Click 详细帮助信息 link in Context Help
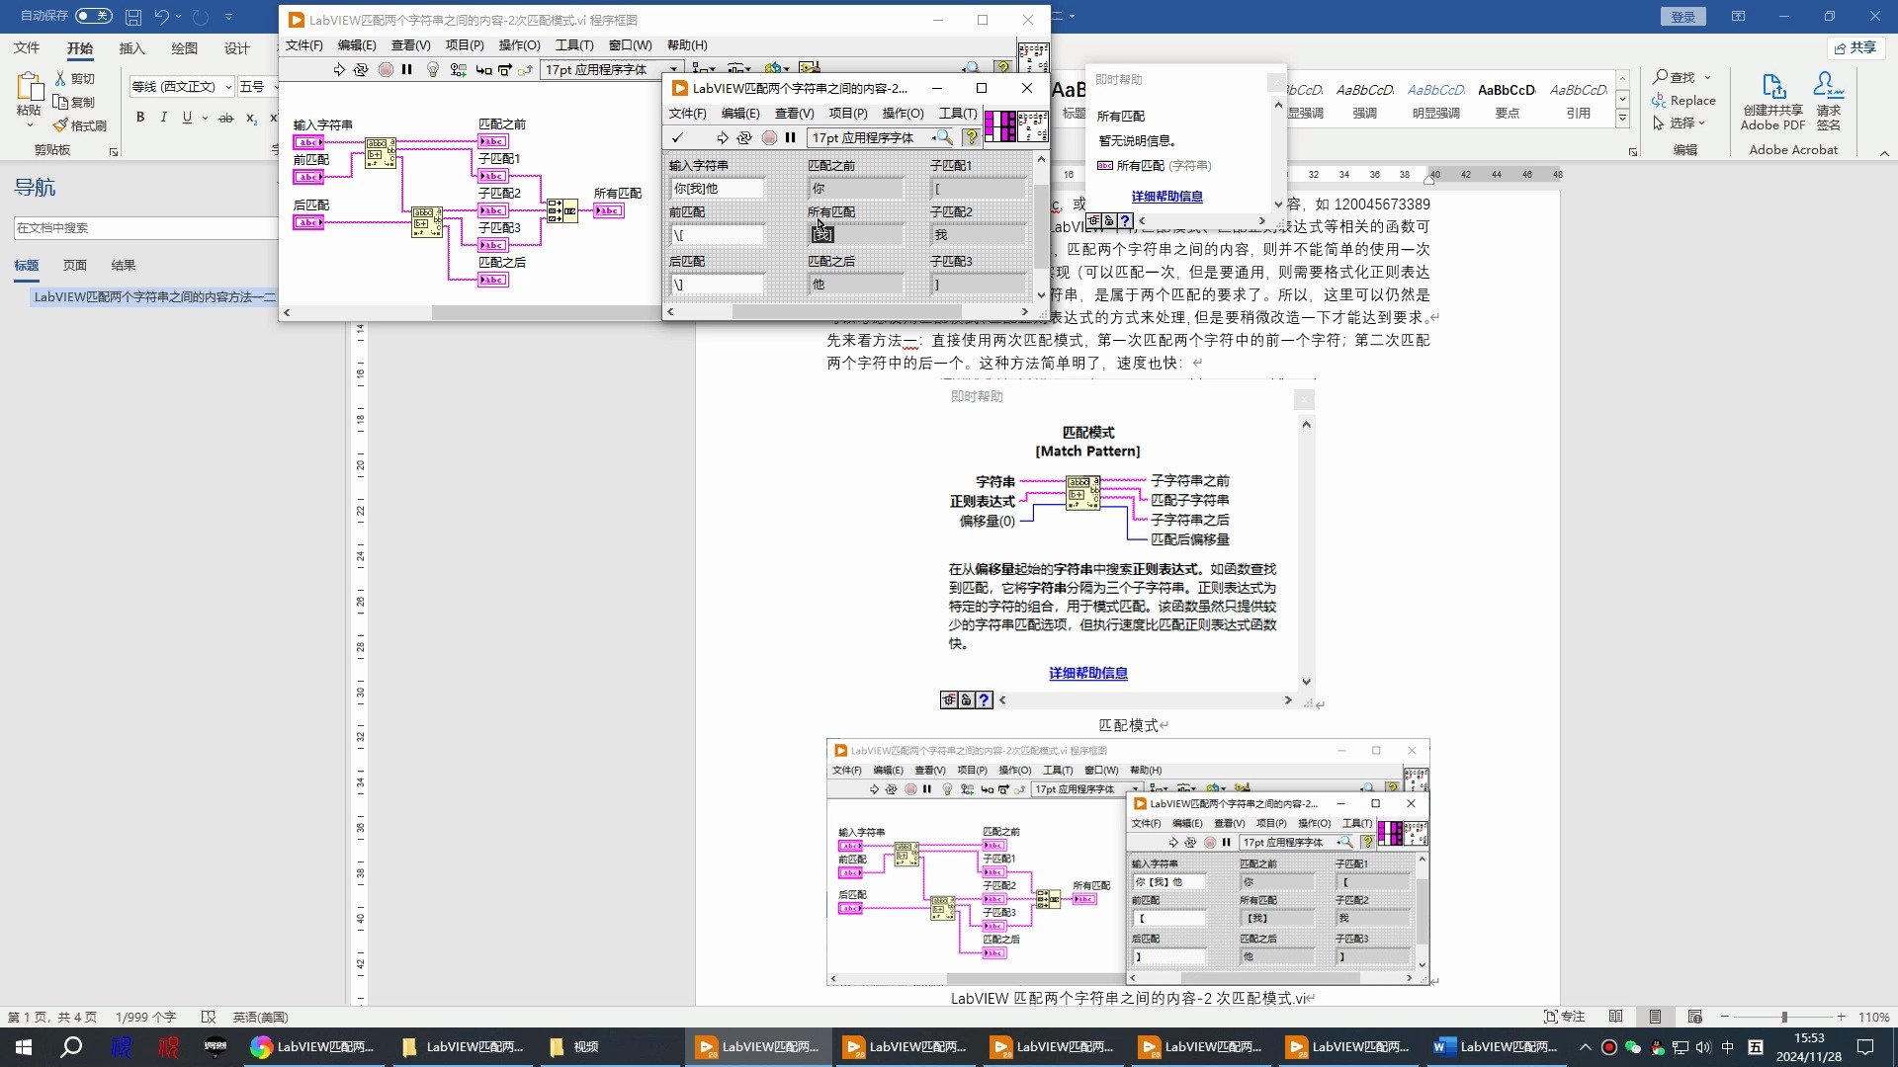 (1166, 197)
